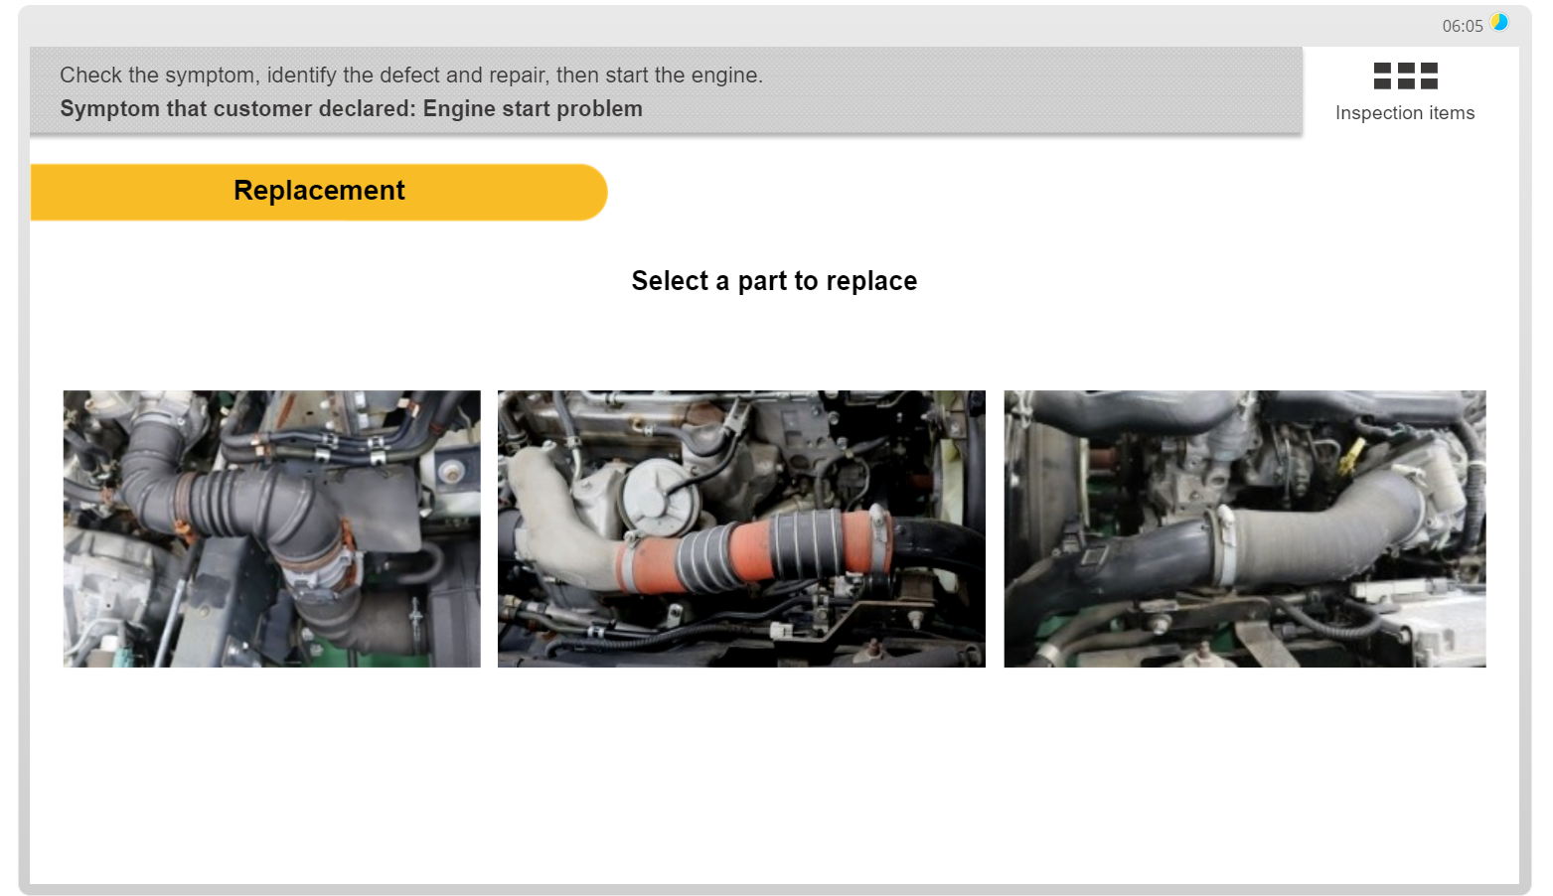Click the black ribbed sleeve on orange hose
The width and height of the screenshot is (1553, 896).
[x=810, y=544]
